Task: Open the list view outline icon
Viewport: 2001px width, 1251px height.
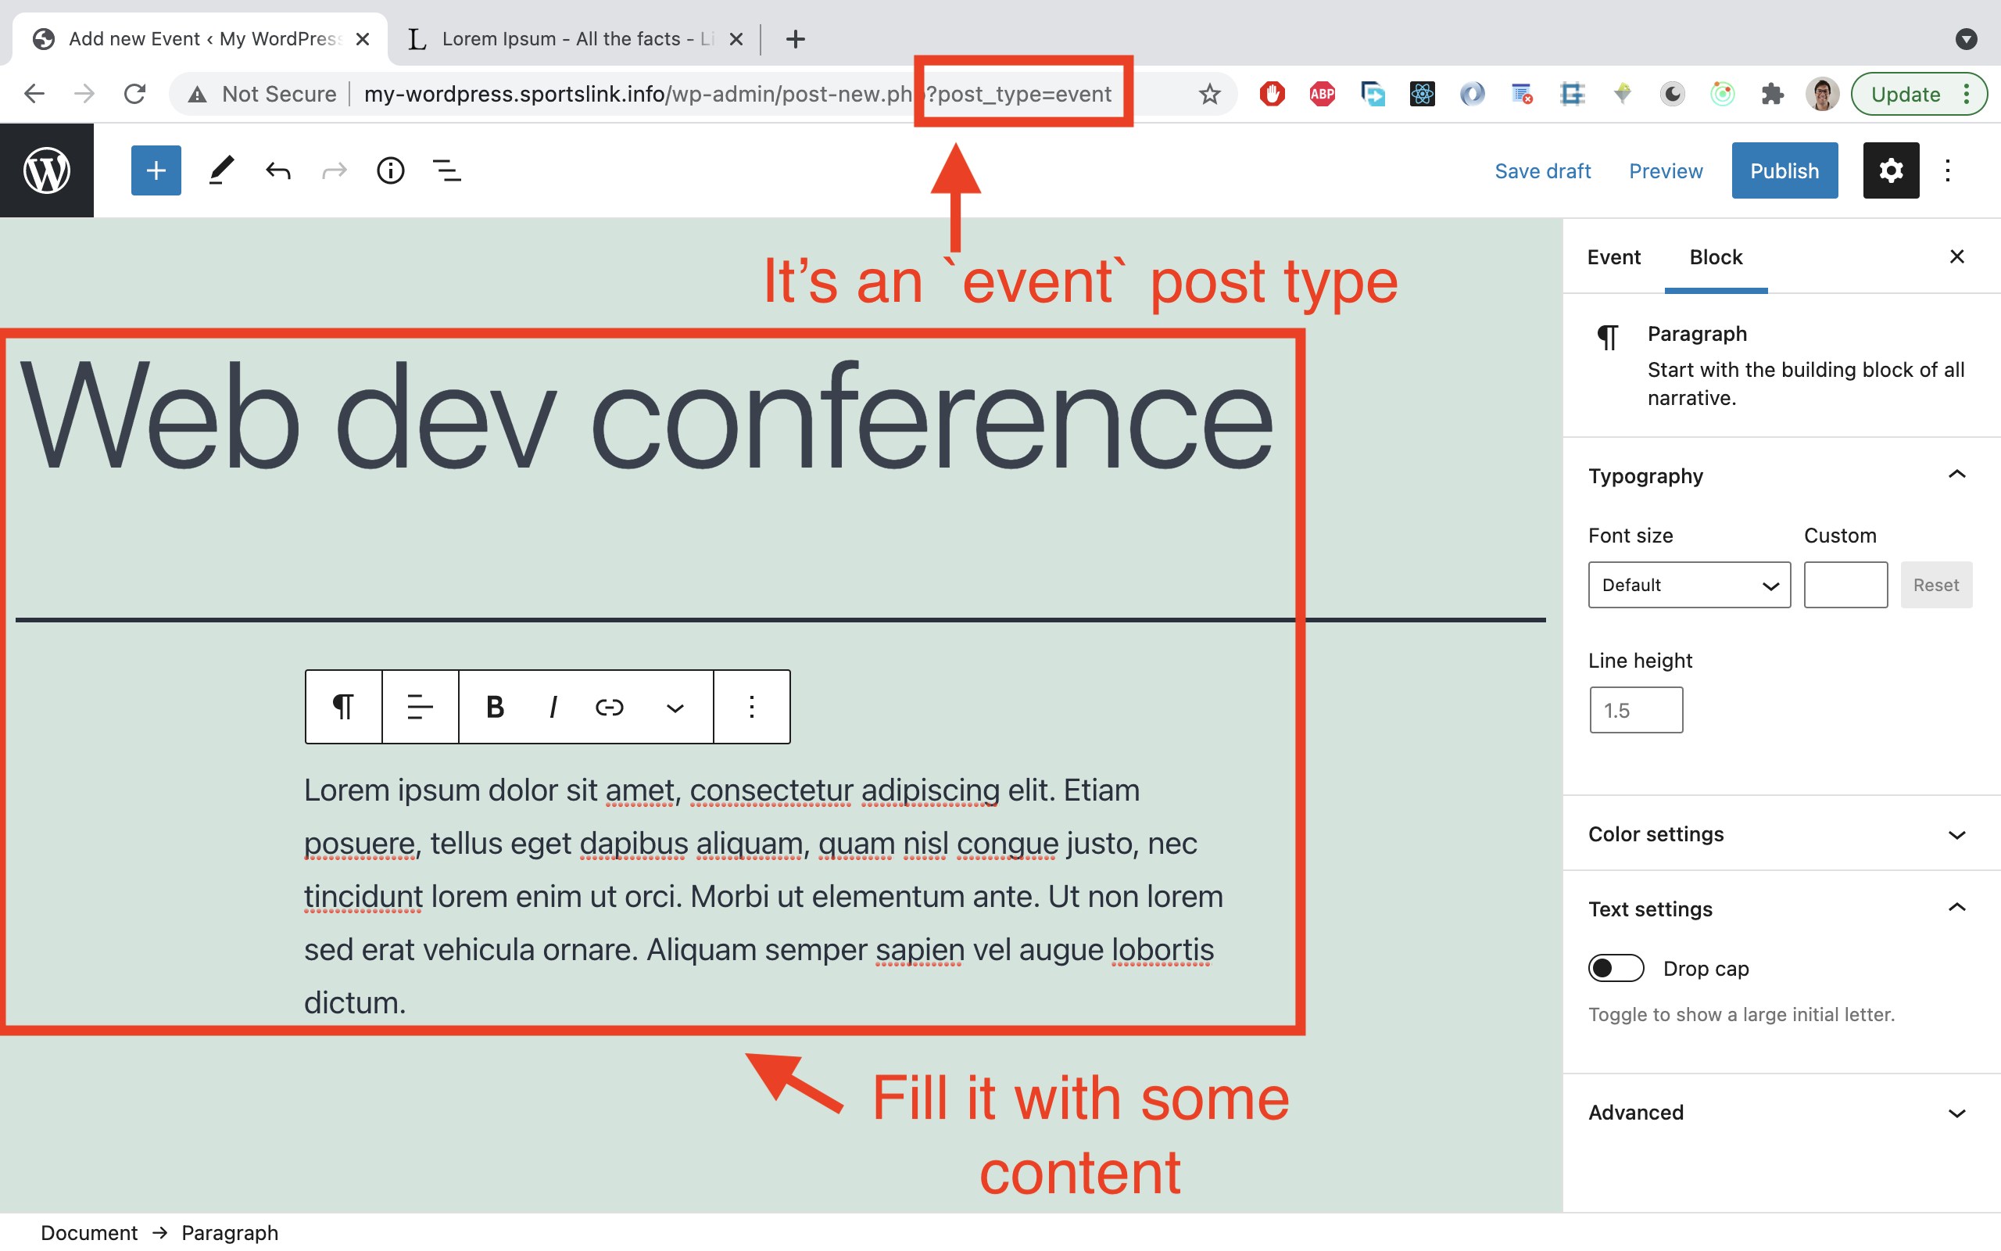Action: (x=446, y=170)
